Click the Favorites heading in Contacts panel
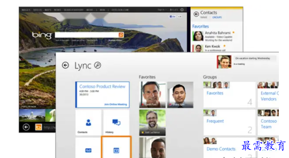Image resolution: width=289 pixels, height=158 pixels. click(x=200, y=27)
